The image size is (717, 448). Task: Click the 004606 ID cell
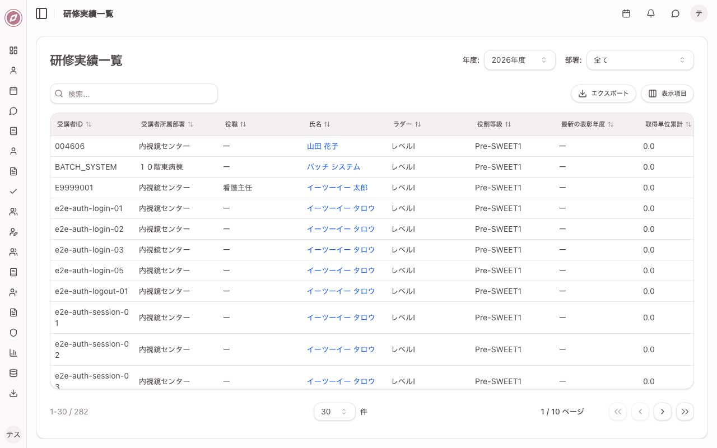pyautogui.click(x=70, y=146)
